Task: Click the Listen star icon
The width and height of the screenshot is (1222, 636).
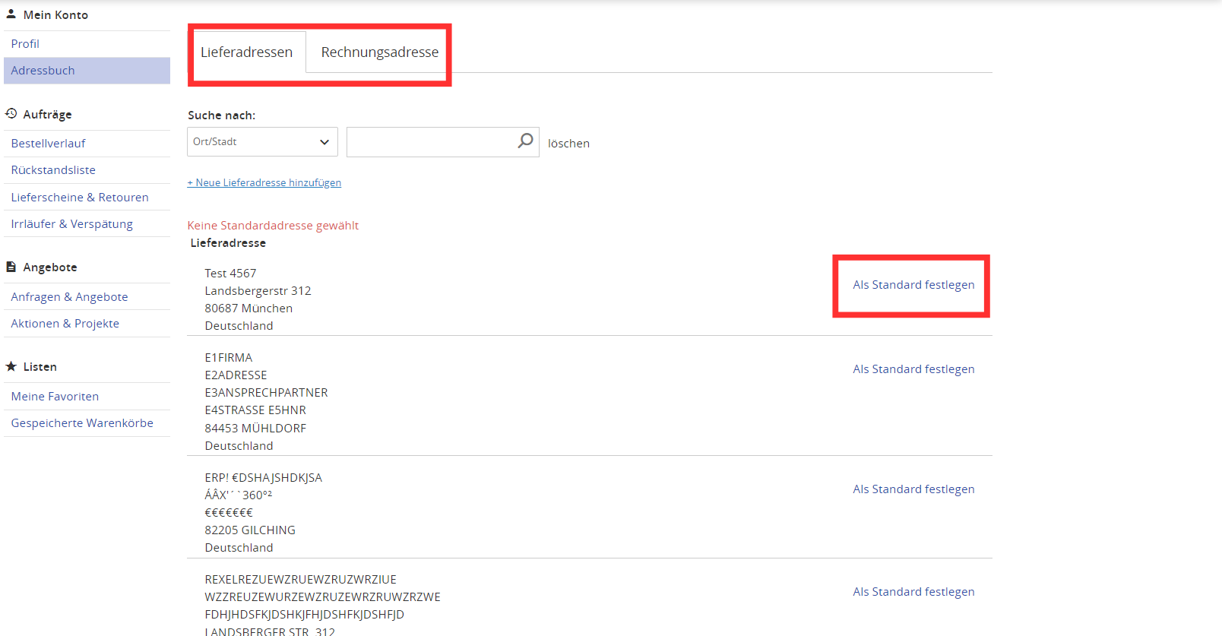Action: (11, 366)
